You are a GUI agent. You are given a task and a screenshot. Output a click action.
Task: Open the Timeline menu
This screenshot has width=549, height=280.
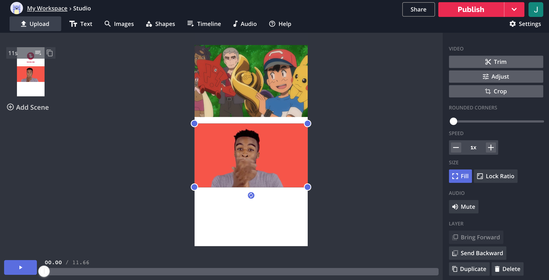[x=204, y=24]
